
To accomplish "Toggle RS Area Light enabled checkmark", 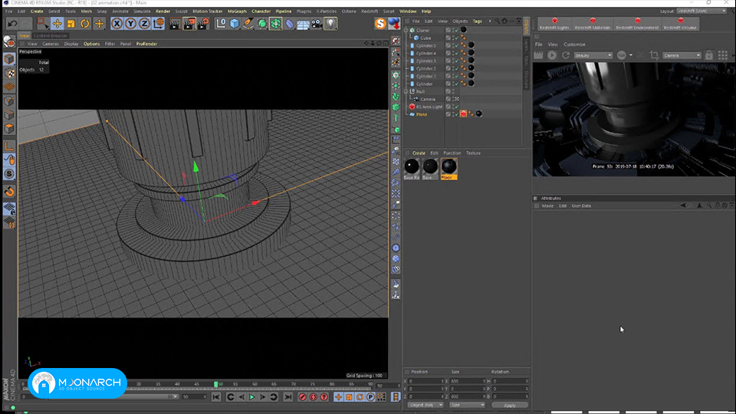I will pos(455,107).
